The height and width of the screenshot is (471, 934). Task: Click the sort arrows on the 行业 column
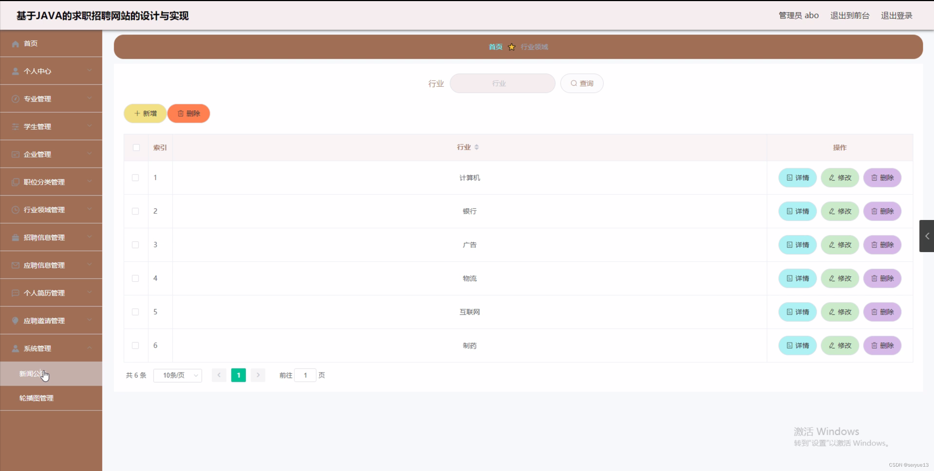476,147
